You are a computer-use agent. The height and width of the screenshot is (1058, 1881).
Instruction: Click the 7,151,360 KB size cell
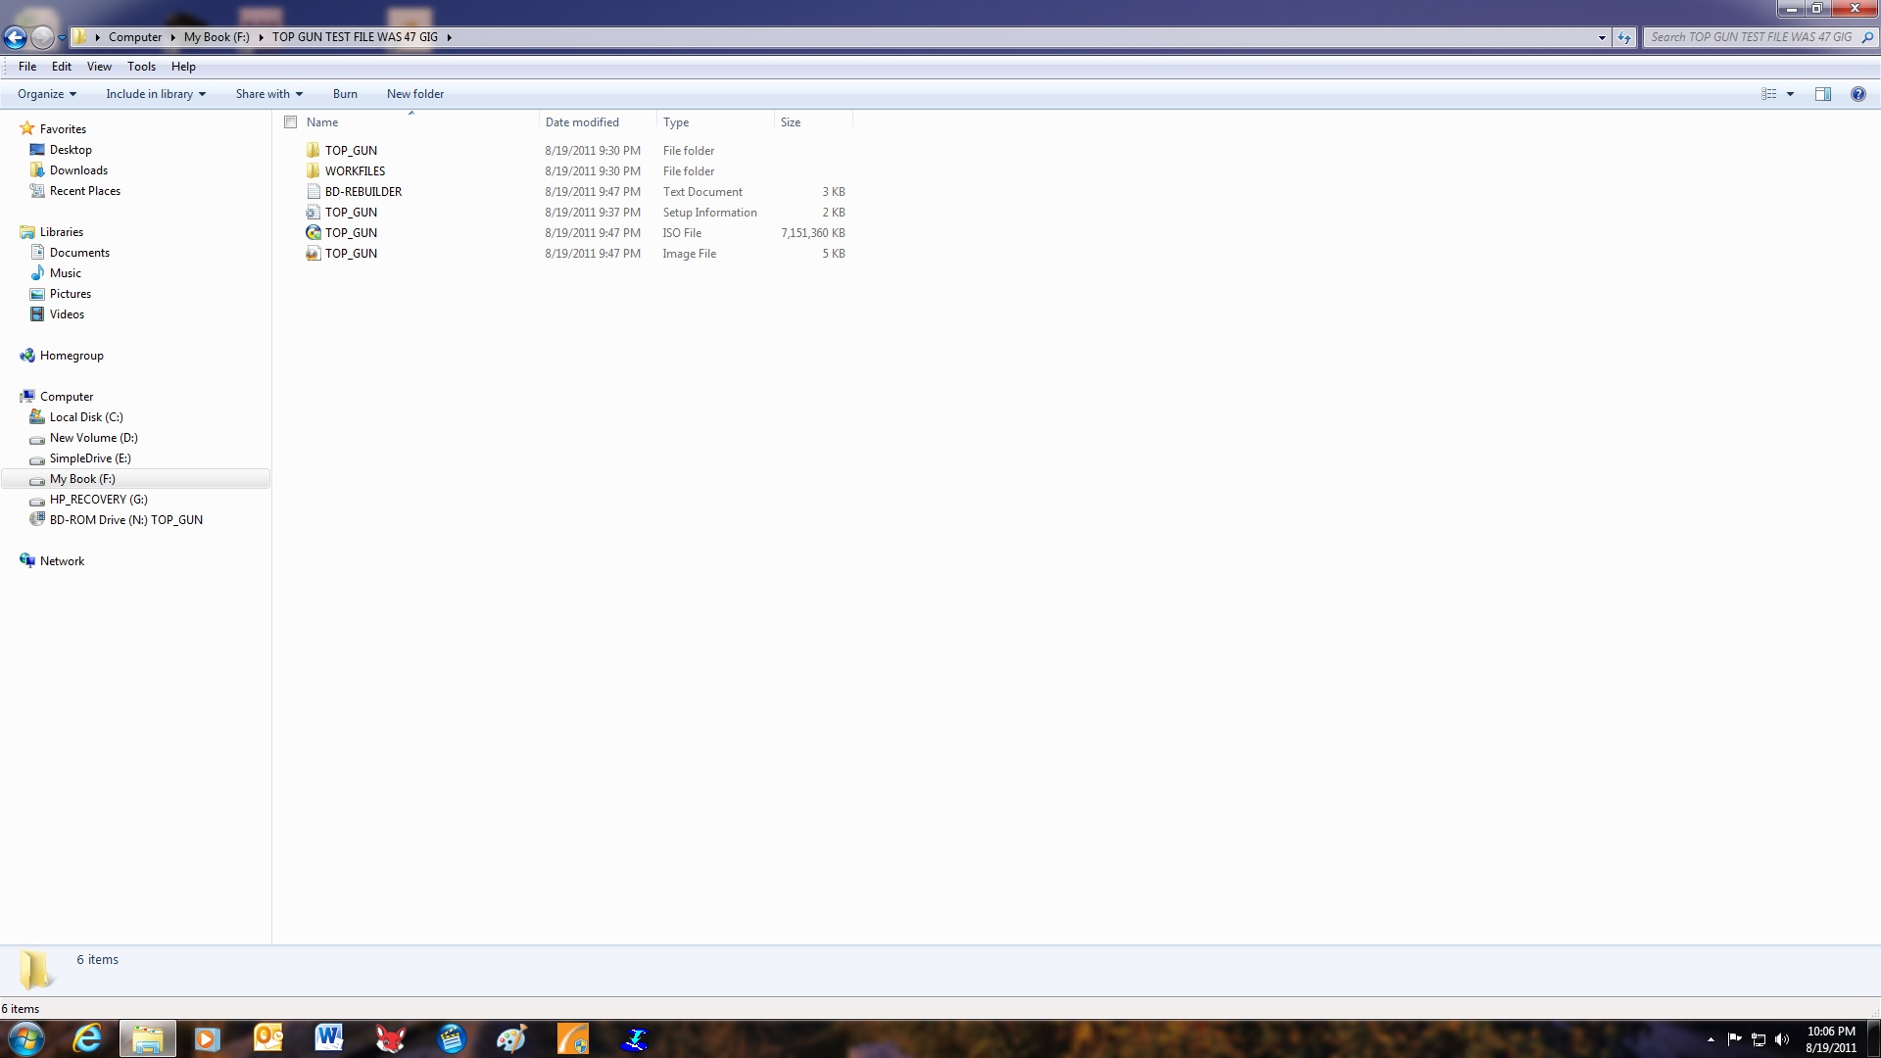813,233
